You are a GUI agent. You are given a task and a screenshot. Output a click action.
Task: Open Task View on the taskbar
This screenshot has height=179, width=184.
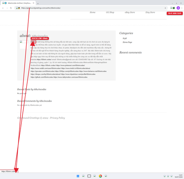[89, 176]
